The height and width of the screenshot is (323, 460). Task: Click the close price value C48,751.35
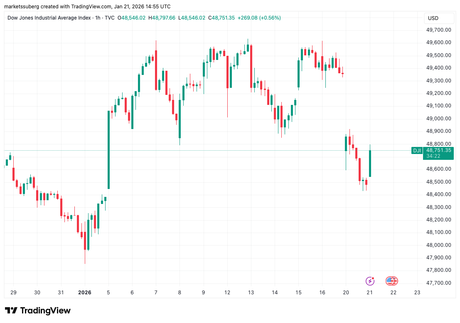223,18
